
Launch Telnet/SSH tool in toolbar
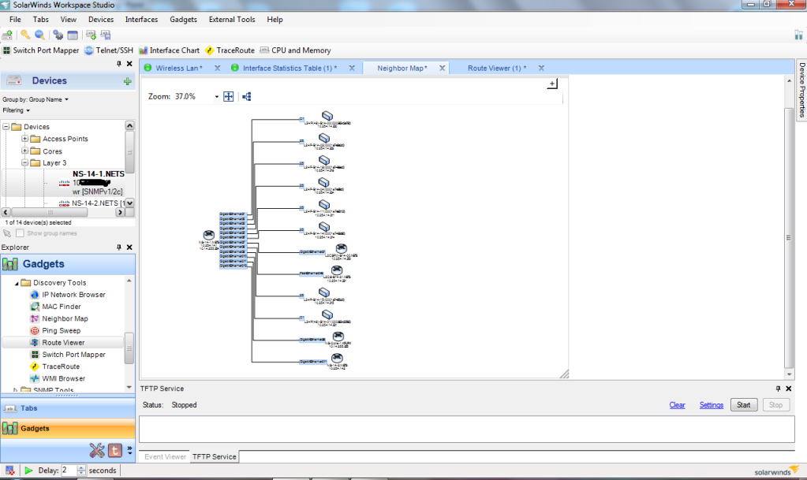point(109,50)
